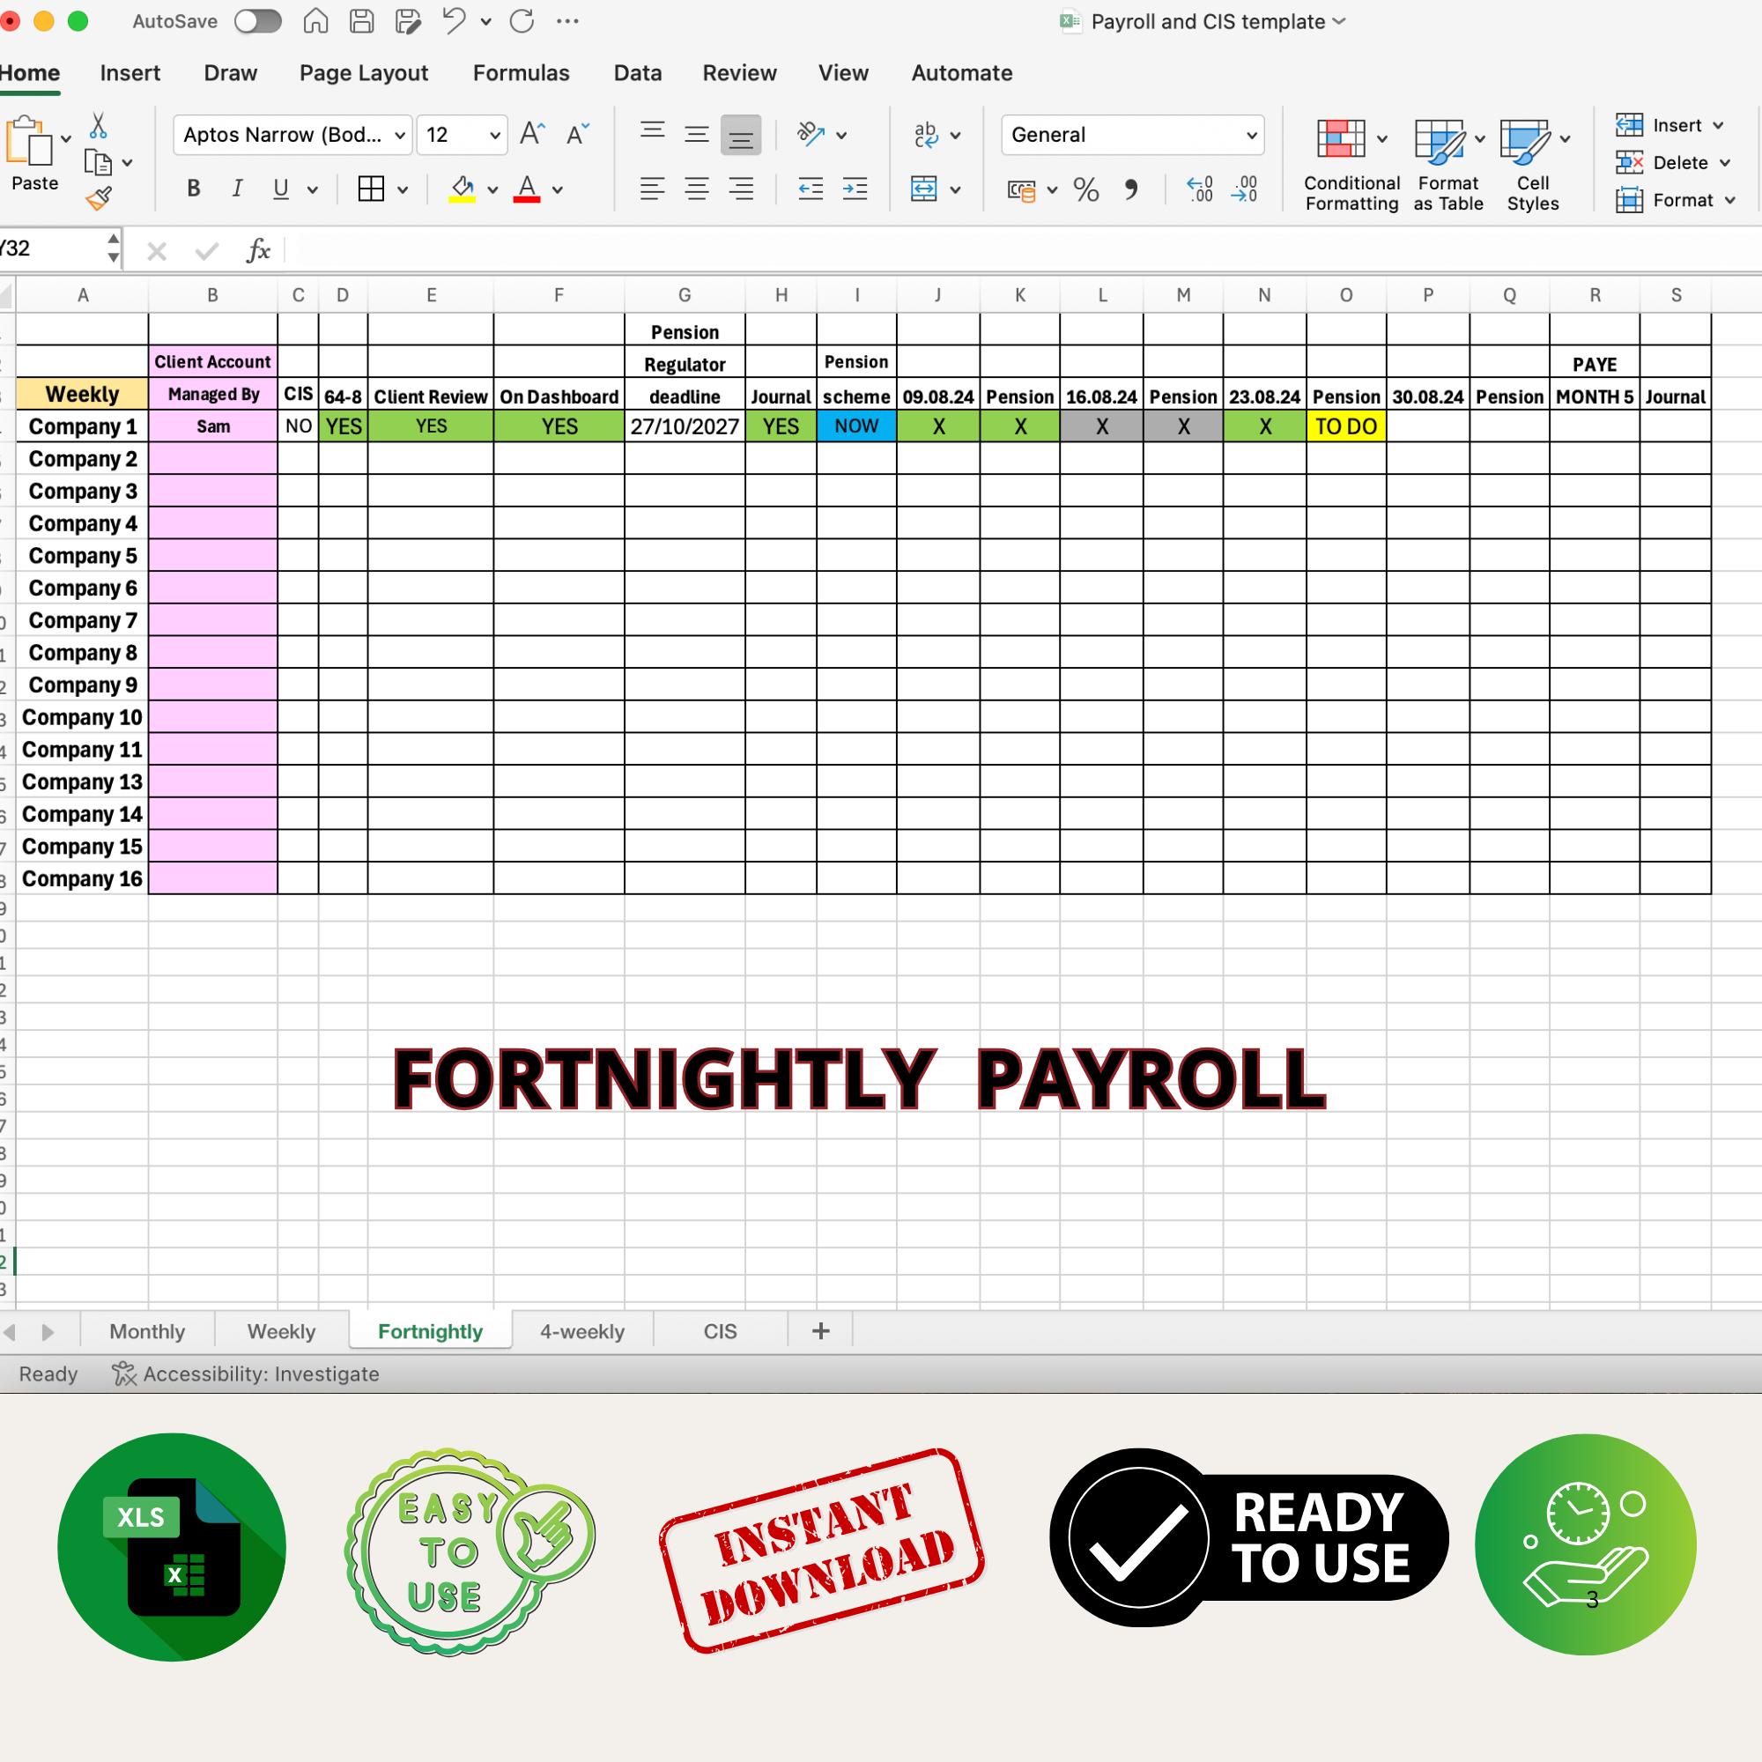Open Conditional Formatting
Image resolution: width=1762 pixels, height=1762 pixels.
pos(1350,164)
